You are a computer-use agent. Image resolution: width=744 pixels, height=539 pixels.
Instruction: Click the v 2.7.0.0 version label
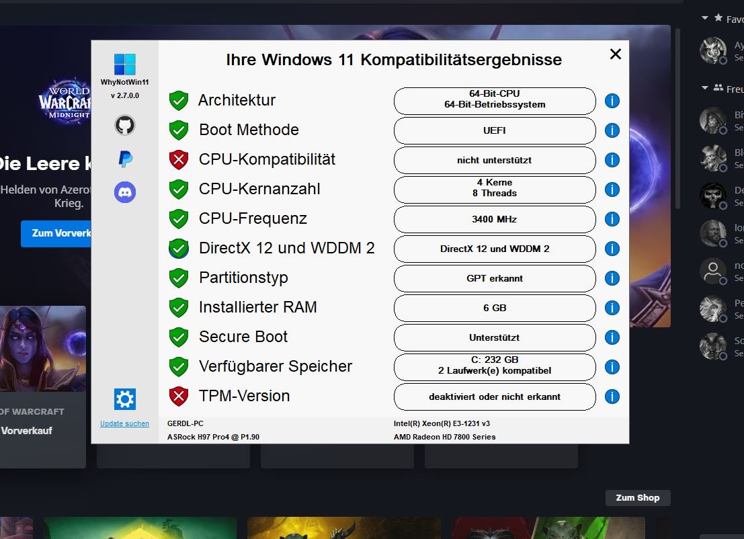pyautogui.click(x=125, y=95)
